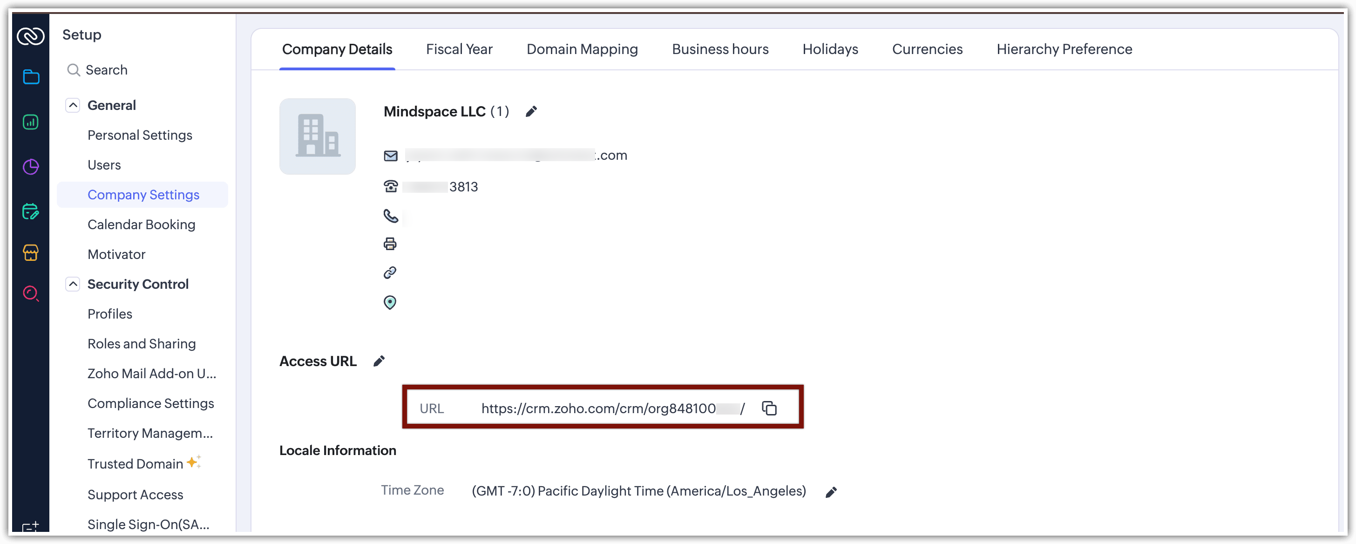This screenshot has width=1356, height=544.
Task: Click the Zoho CRM logo icon
Action: pyautogui.click(x=31, y=36)
